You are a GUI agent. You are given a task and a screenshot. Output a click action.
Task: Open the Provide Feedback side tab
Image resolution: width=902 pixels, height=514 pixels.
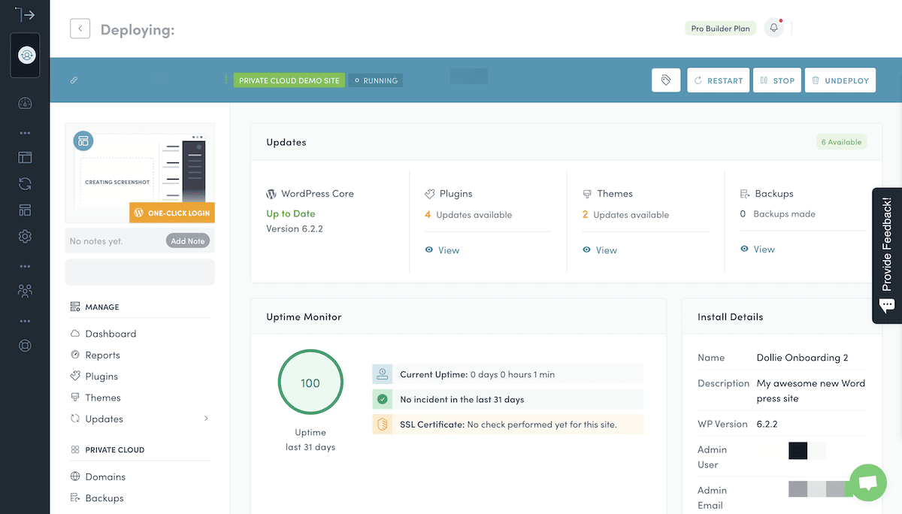(887, 255)
